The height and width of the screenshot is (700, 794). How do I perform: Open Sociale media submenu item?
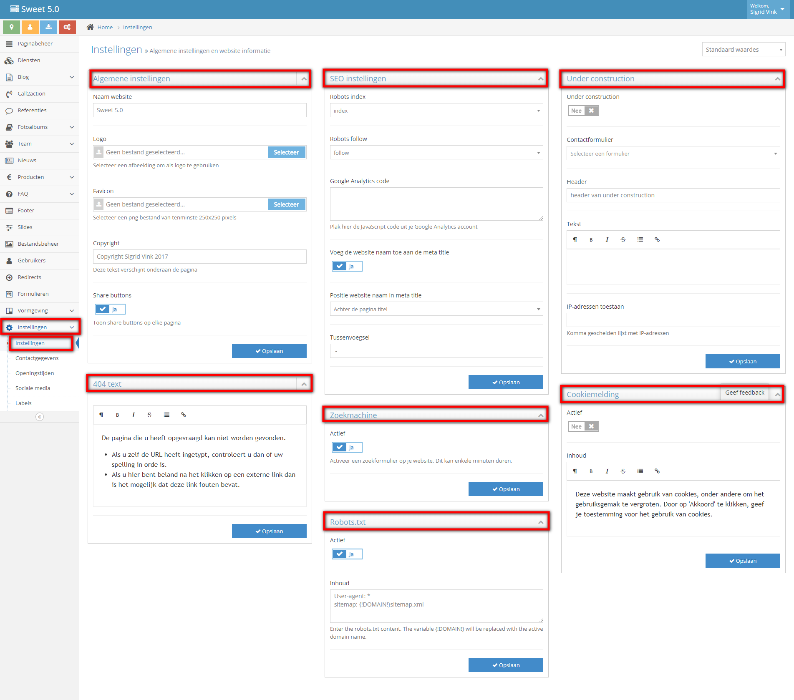(33, 388)
